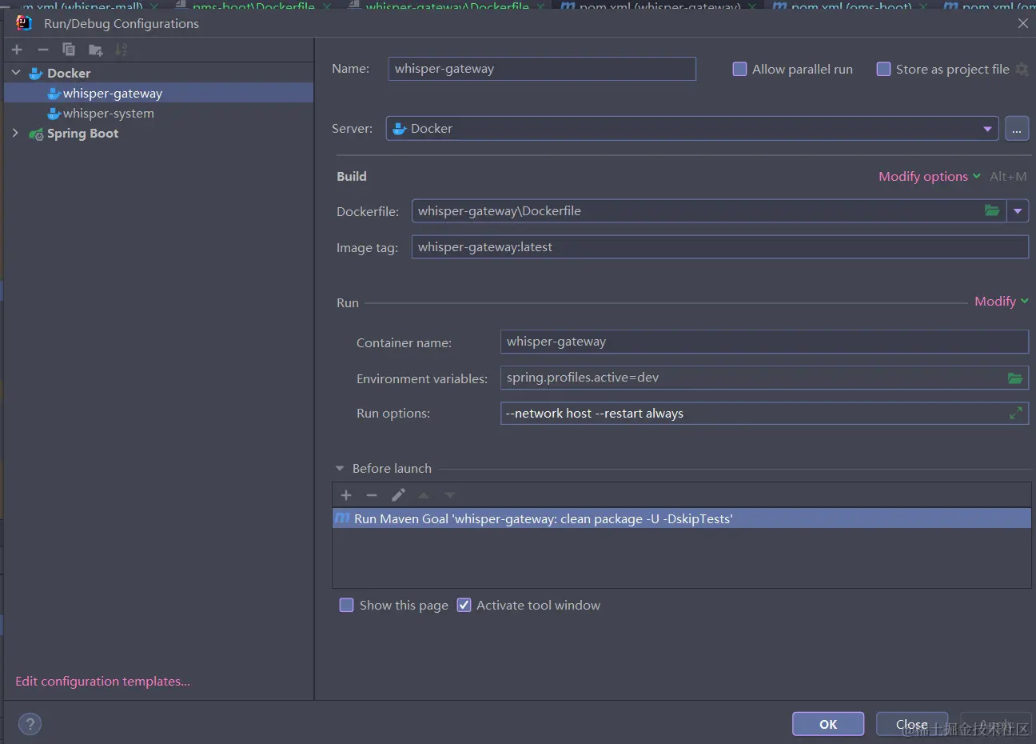Screen dimensions: 1036x744
Task: Add a Before launch task
Action: [346, 495]
